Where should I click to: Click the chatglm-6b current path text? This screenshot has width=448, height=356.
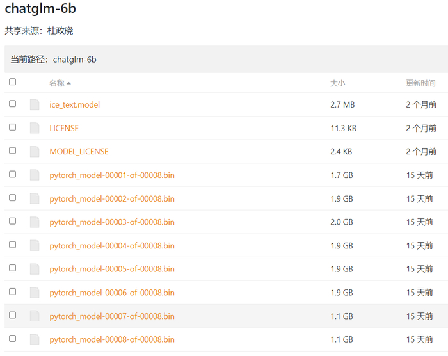tap(75, 60)
